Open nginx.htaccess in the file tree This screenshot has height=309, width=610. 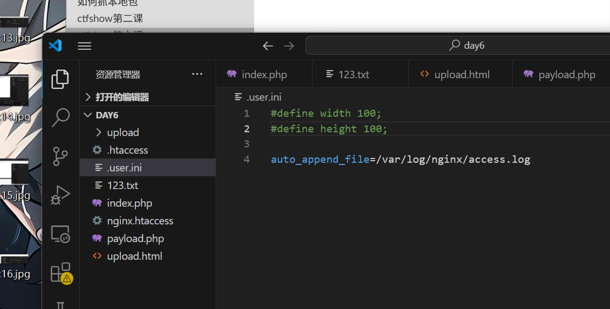[140, 221]
